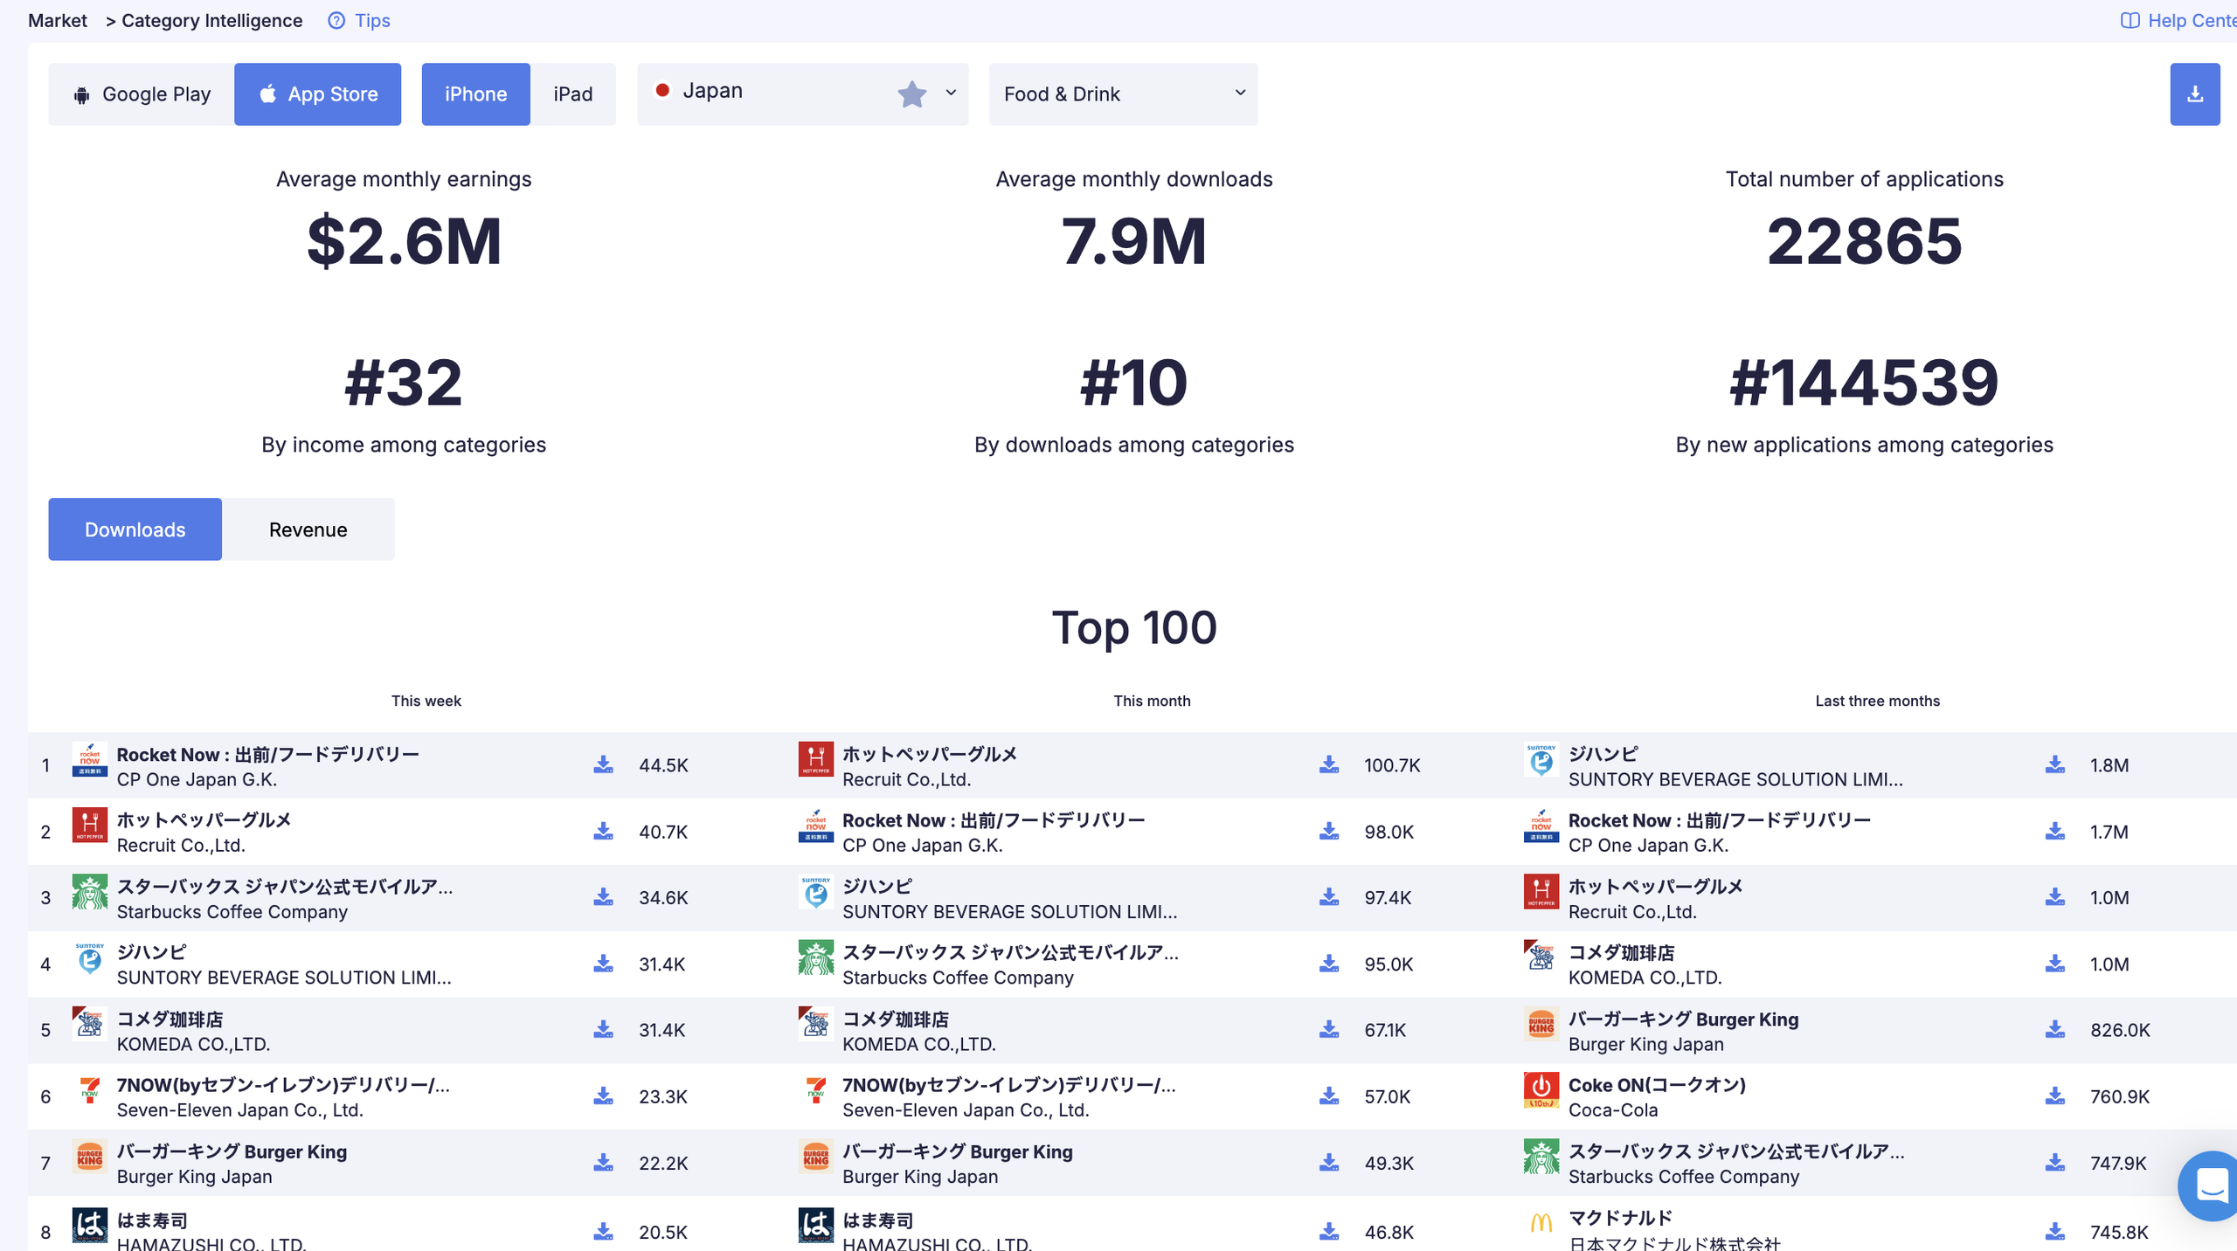Switch to Google Play store
Viewport: 2237px width, 1251px height.
[x=142, y=93]
